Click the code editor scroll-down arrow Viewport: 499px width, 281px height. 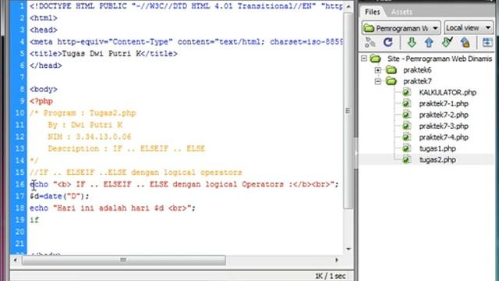coord(349,249)
